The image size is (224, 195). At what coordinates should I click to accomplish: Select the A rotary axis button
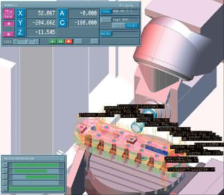[62, 13]
